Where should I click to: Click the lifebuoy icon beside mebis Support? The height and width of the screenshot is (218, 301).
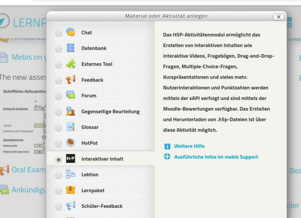click(x=167, y=156)
